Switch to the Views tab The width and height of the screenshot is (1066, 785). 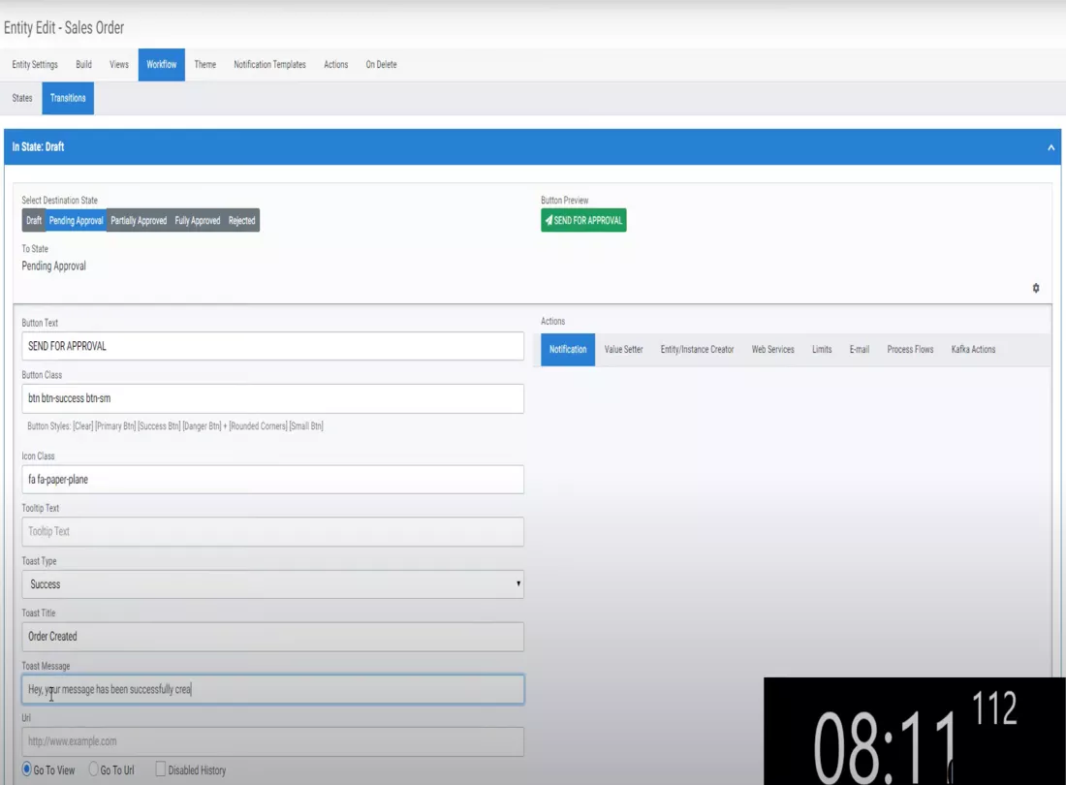point(119,65)
